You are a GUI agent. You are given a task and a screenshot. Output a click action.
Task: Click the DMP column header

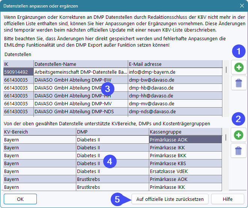point(112,132)
